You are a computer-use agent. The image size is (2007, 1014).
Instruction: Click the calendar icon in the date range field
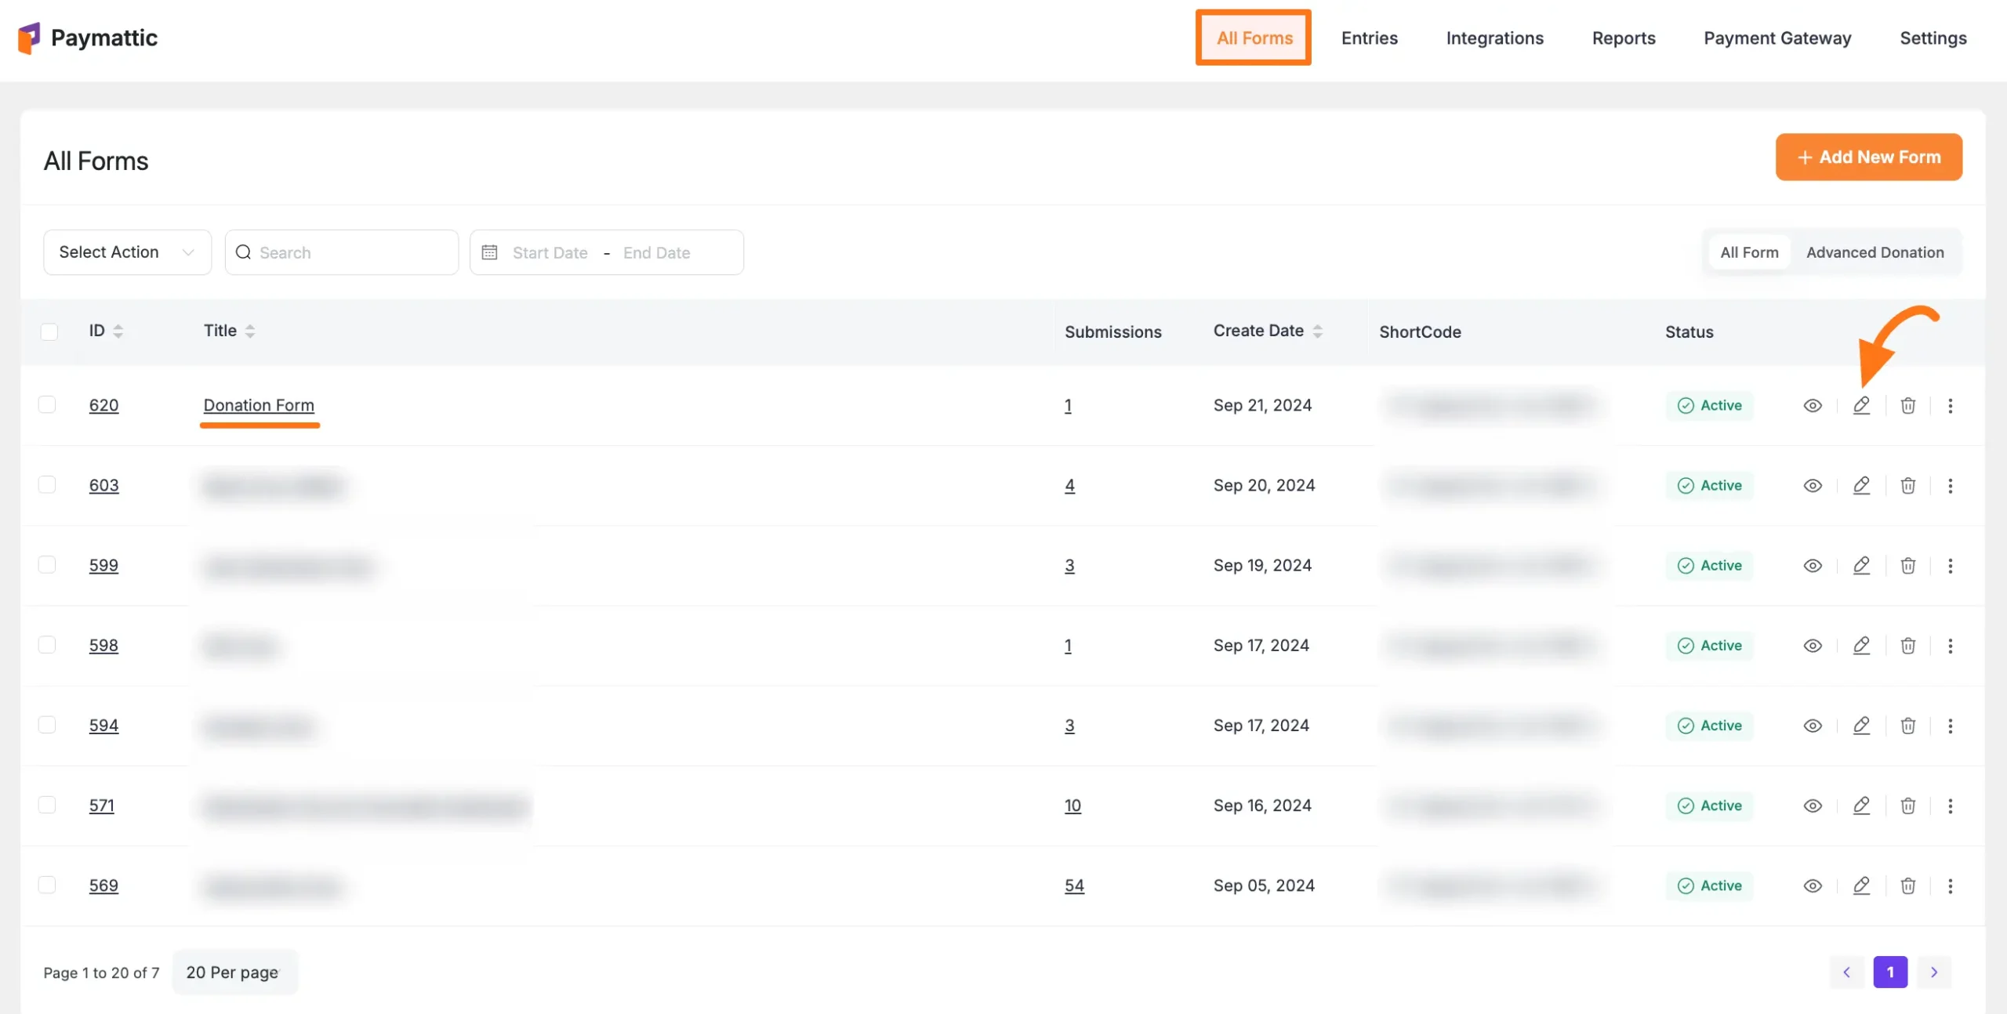point(489,252)
